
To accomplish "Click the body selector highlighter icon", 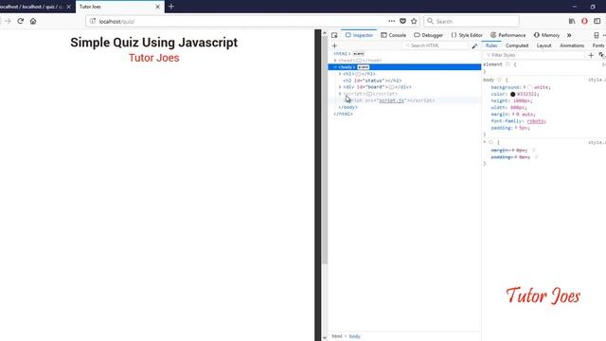I will pos(499,80).
